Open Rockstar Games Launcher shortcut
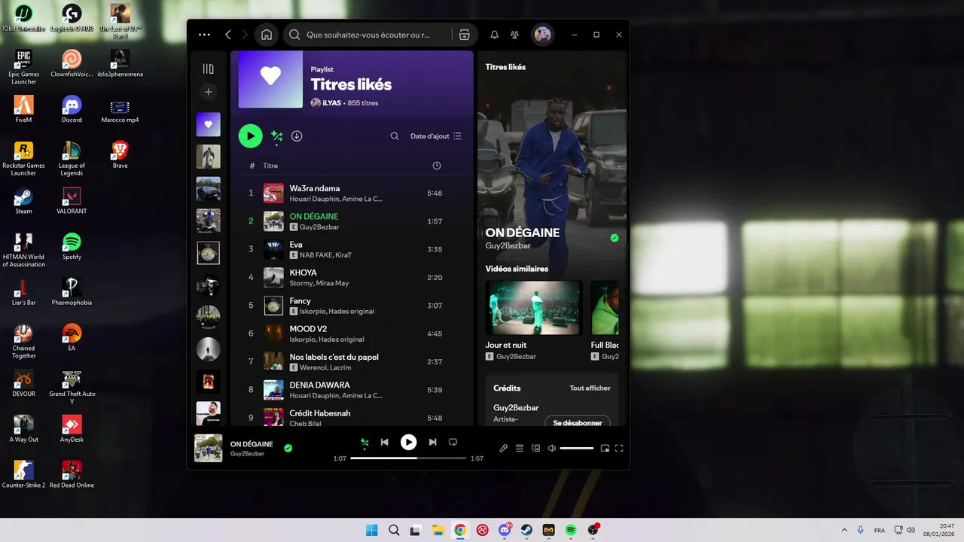The image size is (964, 542). coord(23,159)
